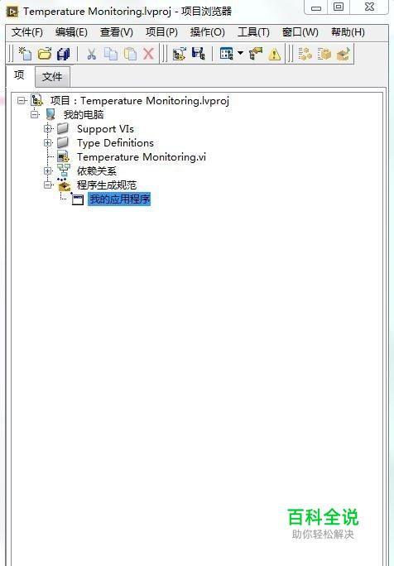Click the Find project items icon
Viewport: 394px width, 566px height.
[x=256, y=54]
